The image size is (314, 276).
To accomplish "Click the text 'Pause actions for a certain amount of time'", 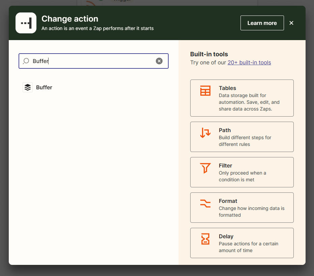I will pos(249,247).
